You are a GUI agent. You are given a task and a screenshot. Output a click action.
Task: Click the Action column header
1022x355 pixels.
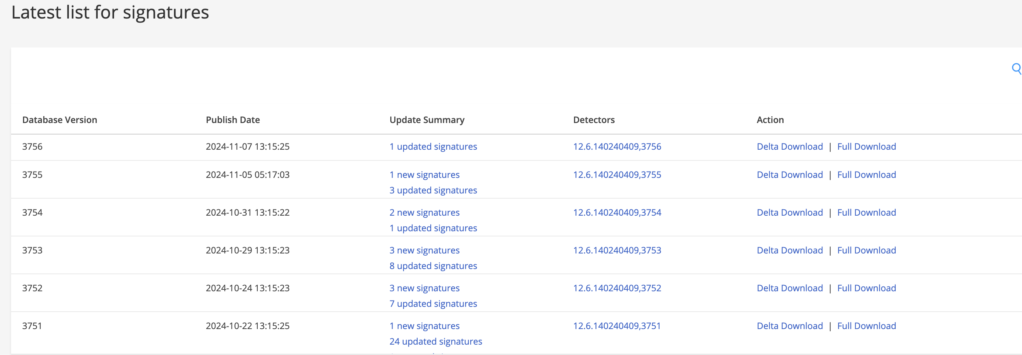770,120
